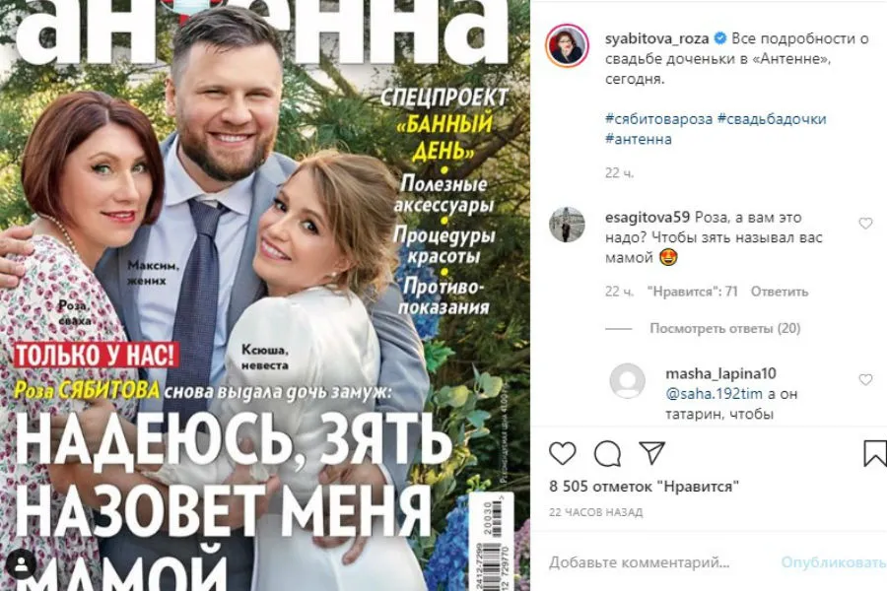
Task: Open the #сябитовароза hashtag
Action: pos(658,119)
